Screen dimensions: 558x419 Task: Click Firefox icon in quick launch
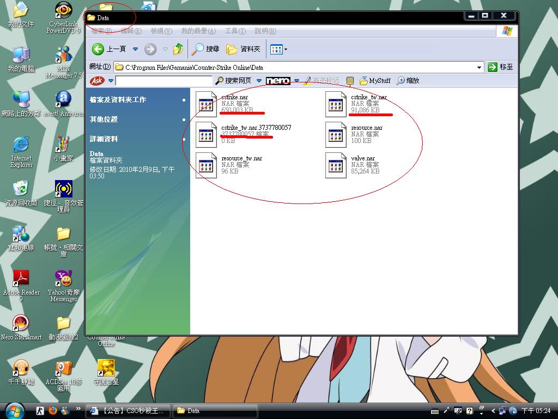pyautogui.click(x=53, y=410)
